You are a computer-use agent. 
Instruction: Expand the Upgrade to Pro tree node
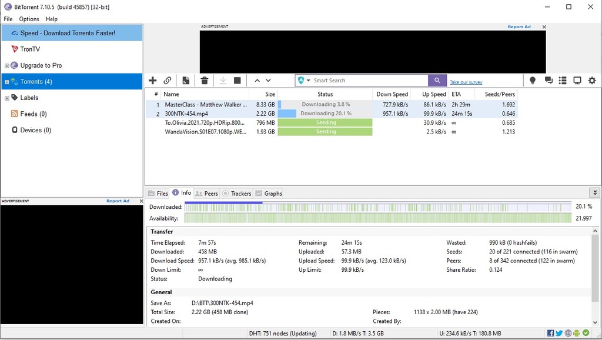[x=6, y=66]
